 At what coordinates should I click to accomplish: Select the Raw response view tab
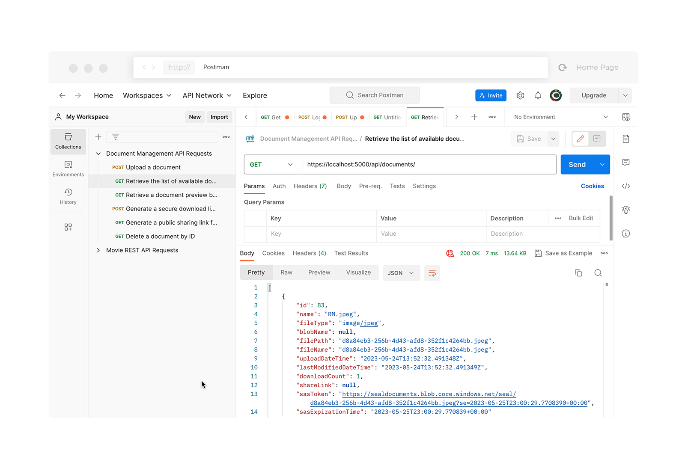[x=286, y=272]
